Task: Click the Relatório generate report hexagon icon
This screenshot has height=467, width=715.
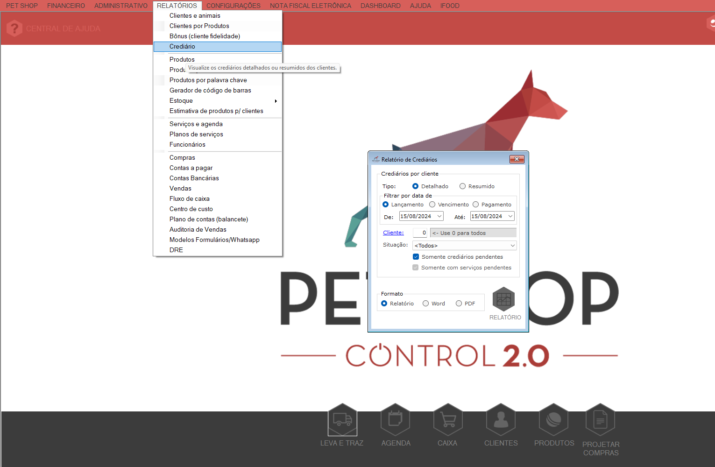Action: pos(504,299)
